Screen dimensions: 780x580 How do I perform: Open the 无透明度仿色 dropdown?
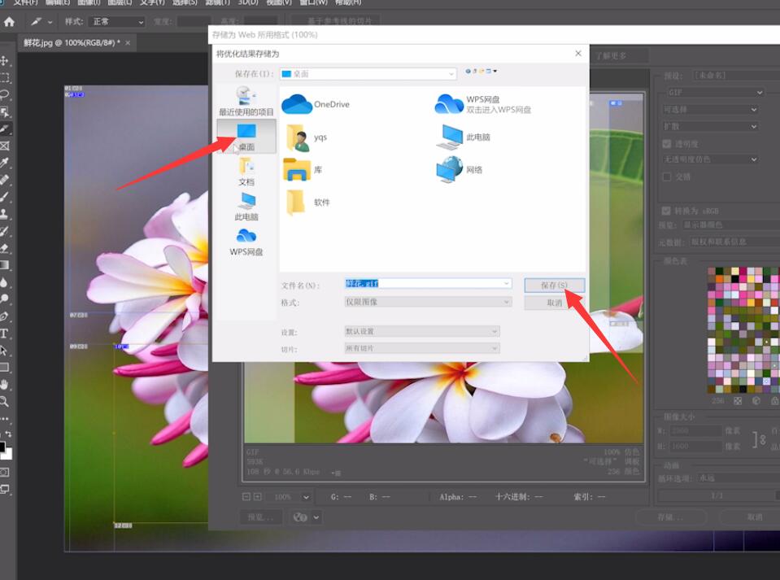coord(710,159)
